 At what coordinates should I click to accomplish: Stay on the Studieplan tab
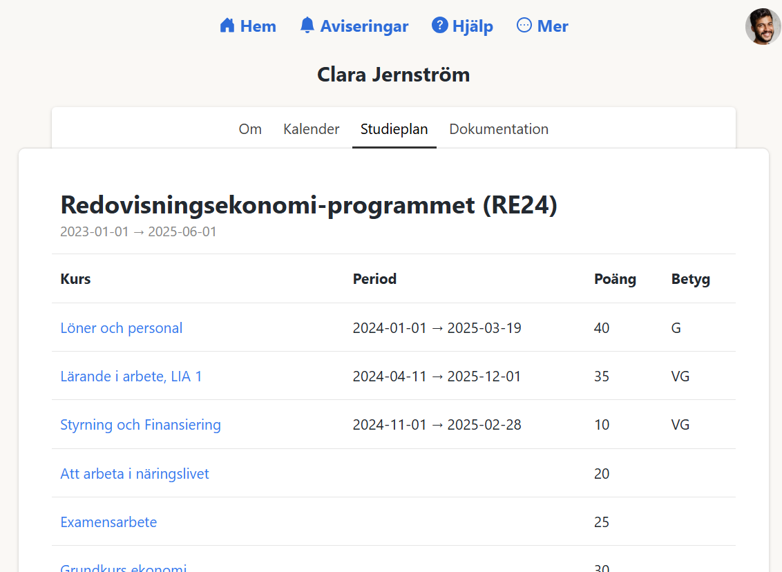pyautogui.click(x=394, y=129)
